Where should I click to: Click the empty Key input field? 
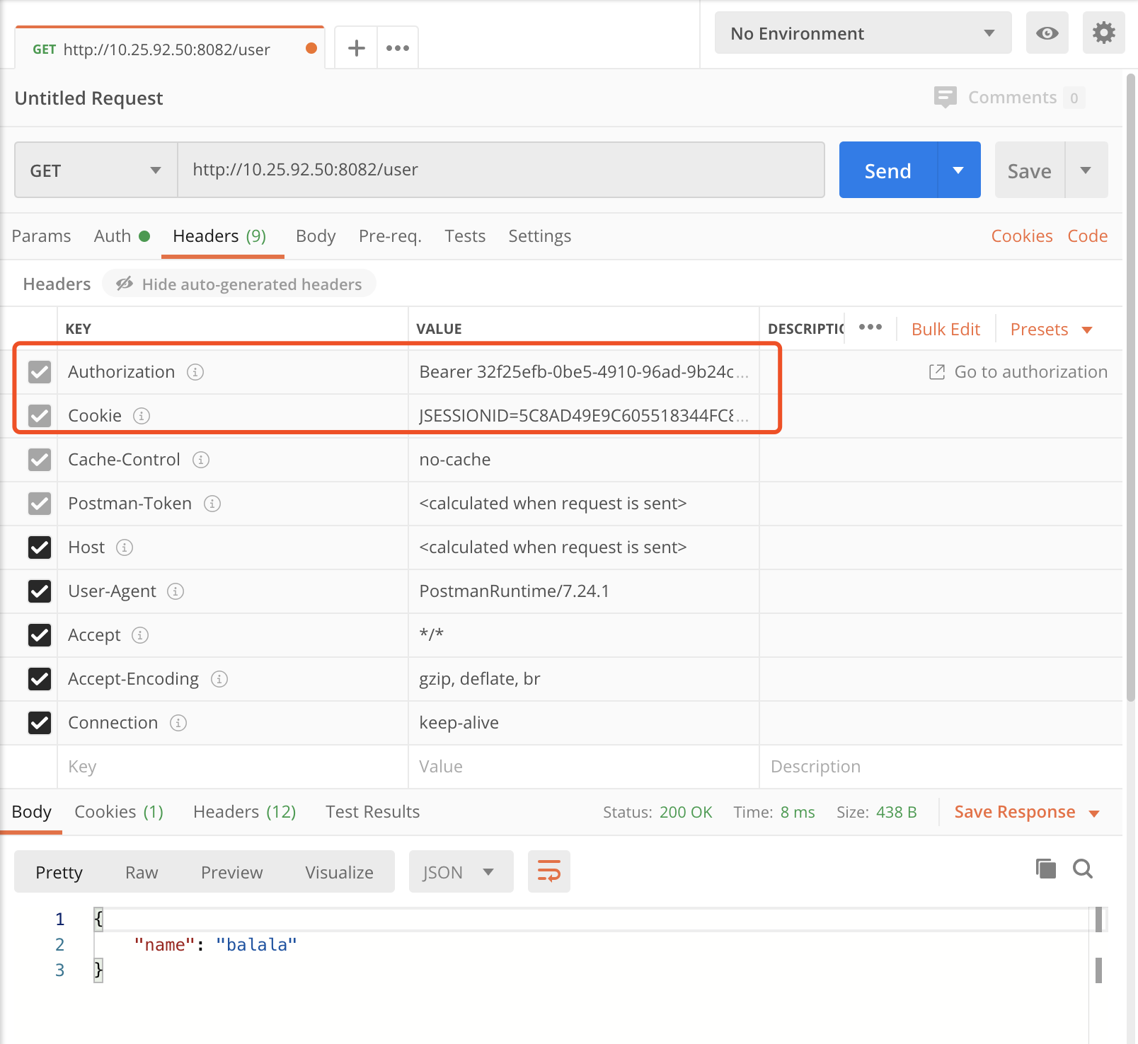pyautogui.click(x=233, y=767)
